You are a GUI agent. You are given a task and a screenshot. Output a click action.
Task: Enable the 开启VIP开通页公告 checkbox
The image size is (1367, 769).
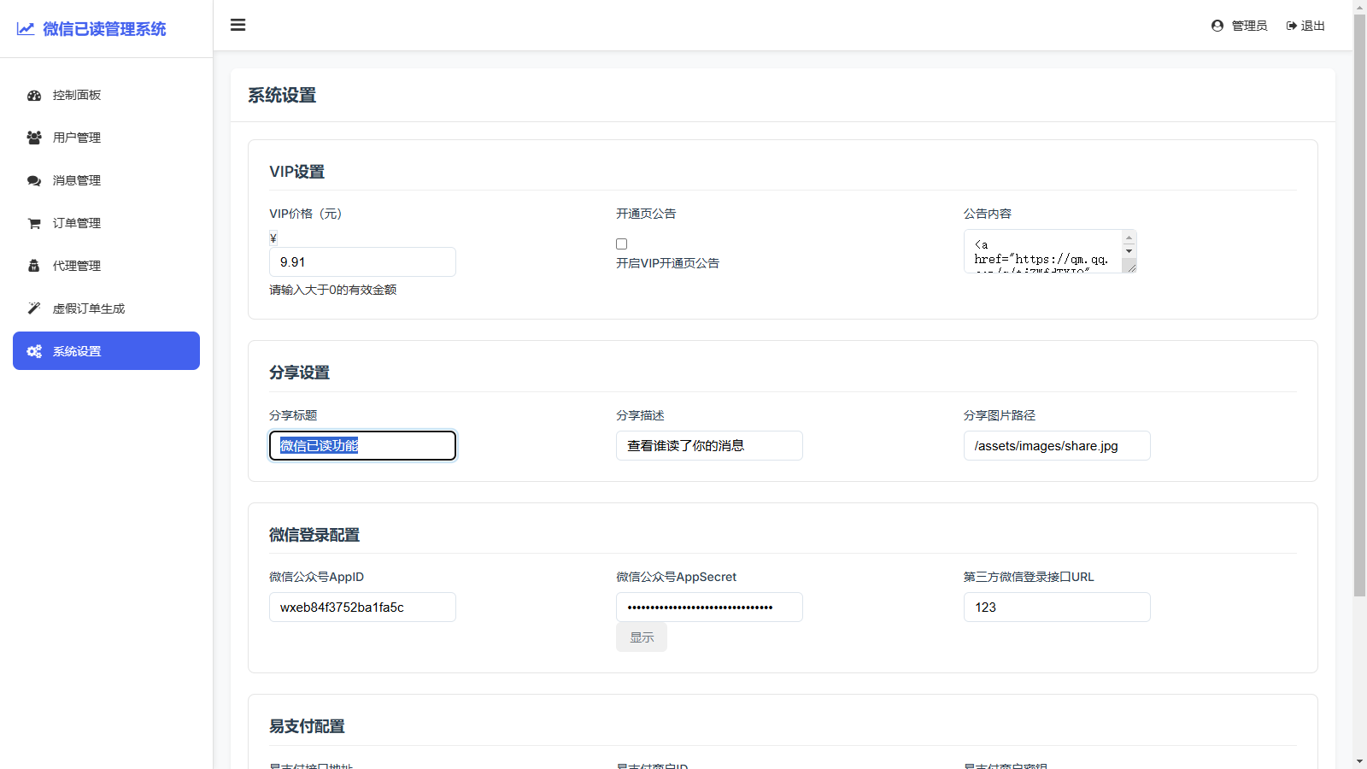(621, 244)
